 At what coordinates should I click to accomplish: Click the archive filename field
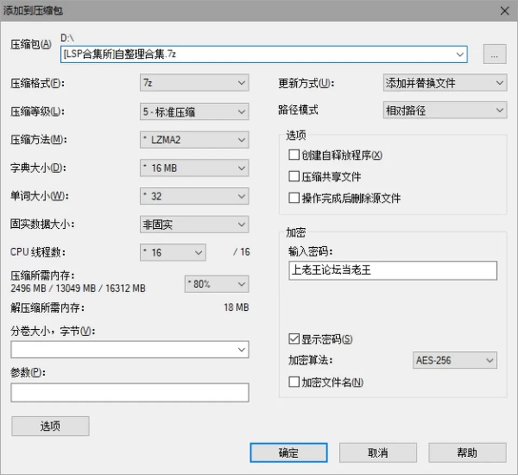point(264,54)
